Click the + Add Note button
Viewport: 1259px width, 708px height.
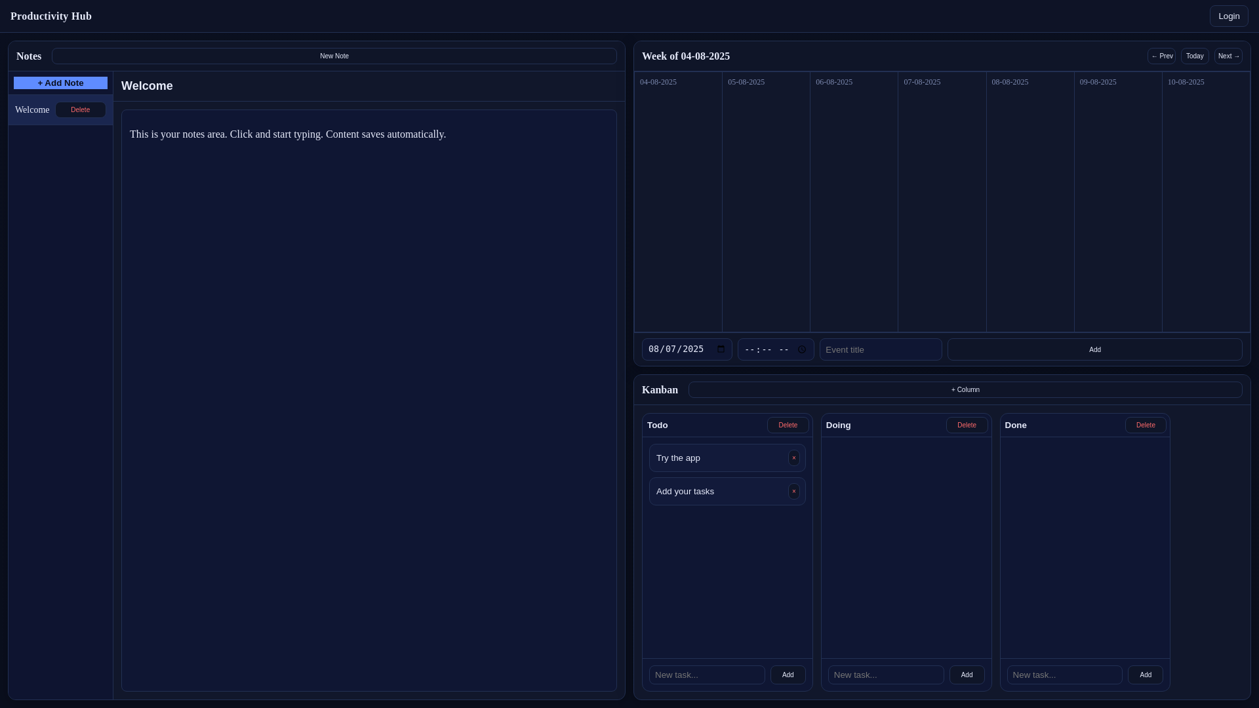60,83
